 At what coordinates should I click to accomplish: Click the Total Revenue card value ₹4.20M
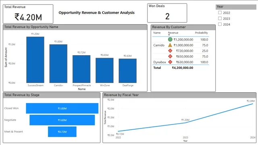coord(28,17)
